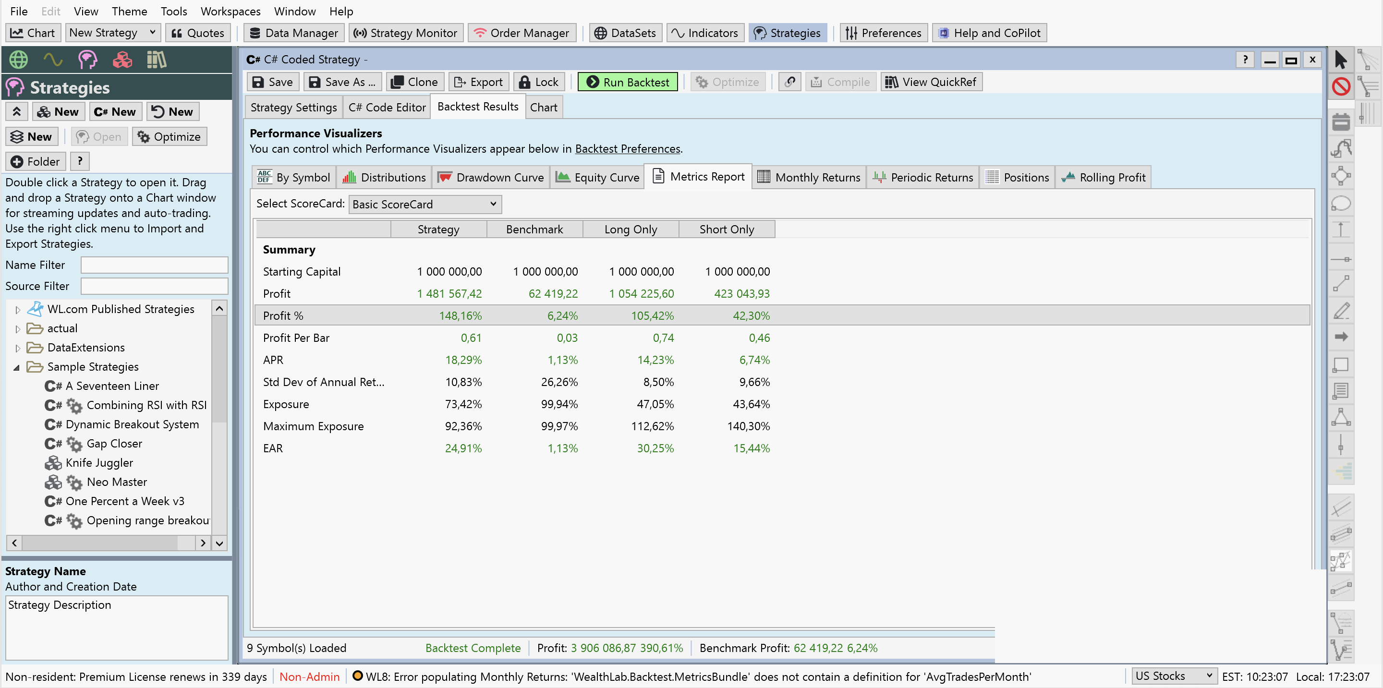Select the text note drawing tool
1383x688 pixels.
pos(1341,391)
